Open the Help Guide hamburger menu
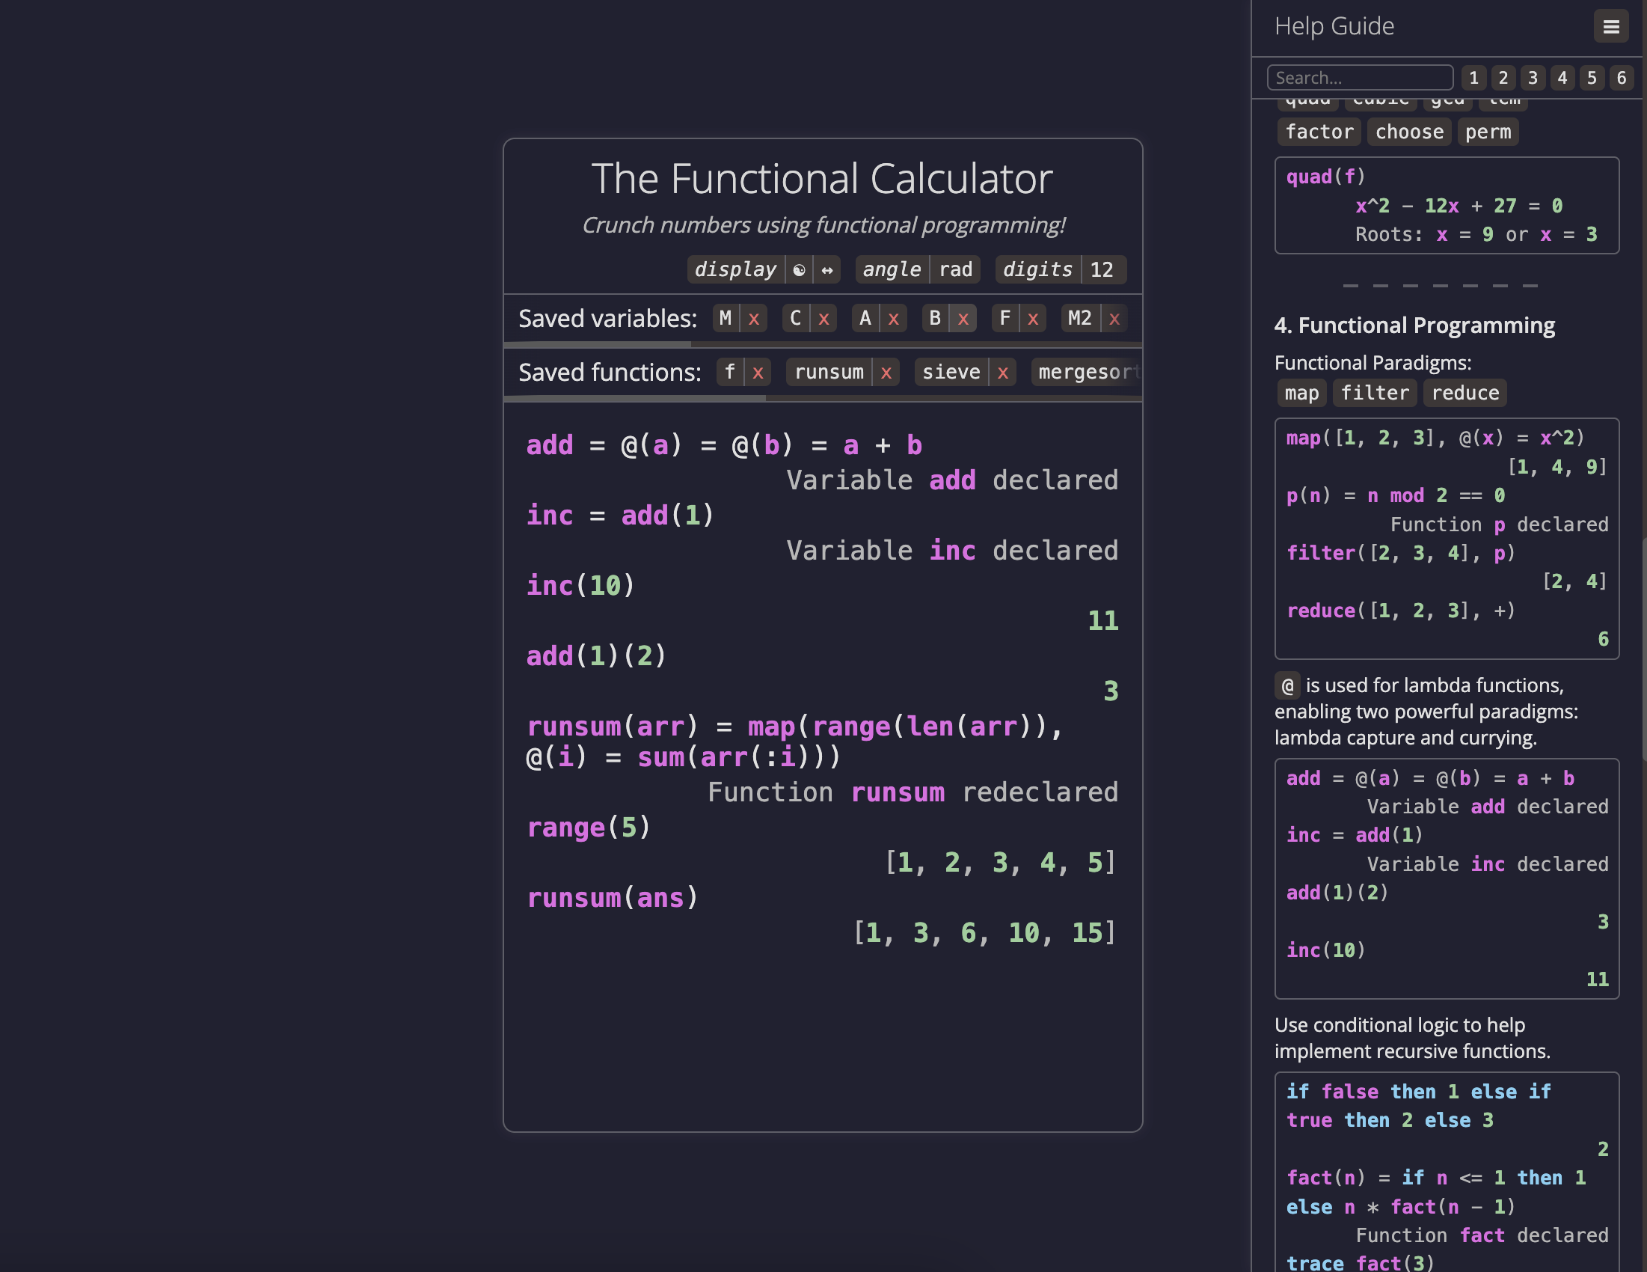This screenshot has width=1647, height=1272. (1610, 27)
